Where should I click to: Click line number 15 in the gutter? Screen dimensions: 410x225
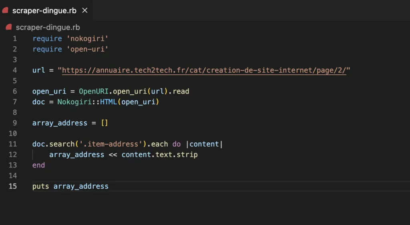[x=13, y=186]
